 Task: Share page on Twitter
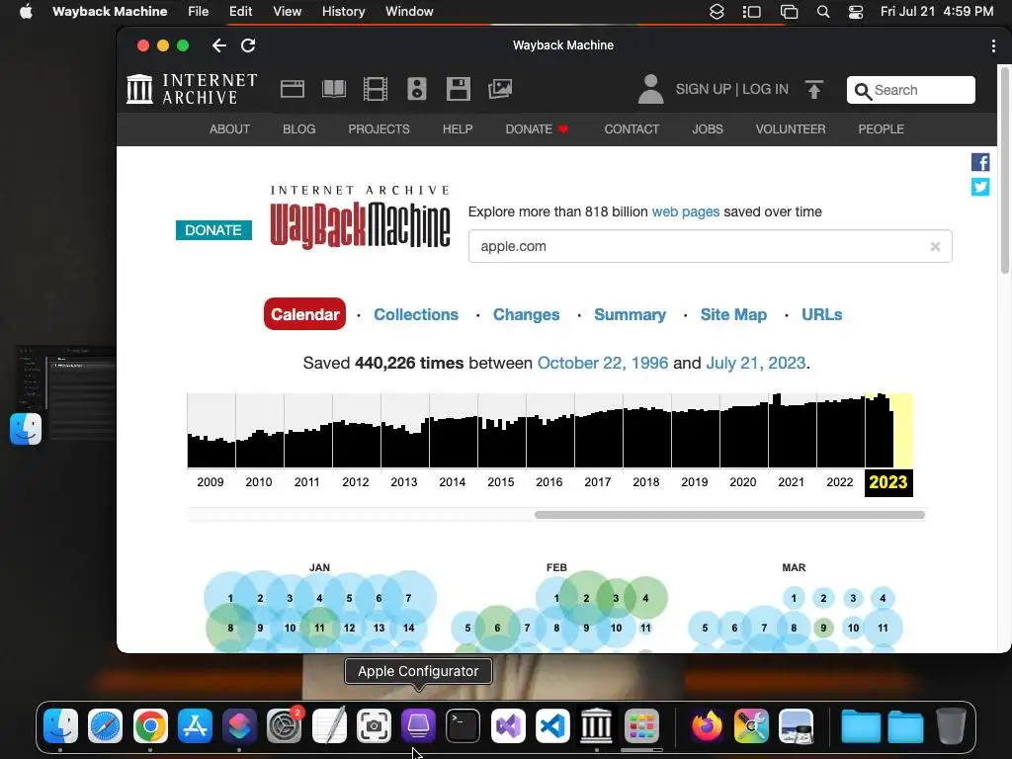click(979, 187)
